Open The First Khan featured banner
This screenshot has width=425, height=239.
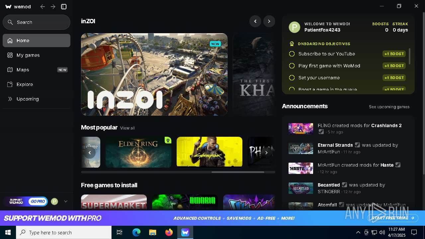[254, 74]
